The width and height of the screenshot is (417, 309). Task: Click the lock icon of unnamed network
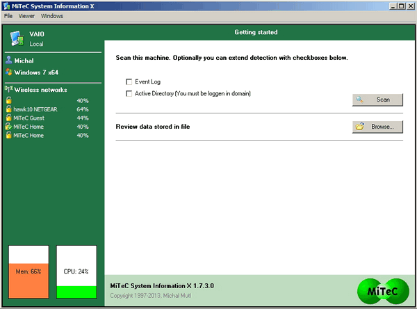click(9, 100)
